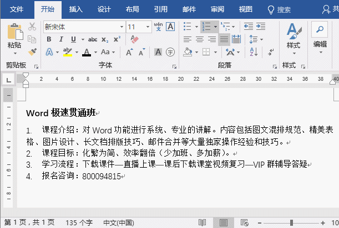
Task: Switch to Read Mode view in status bar
Action: (x=202, y=222)
